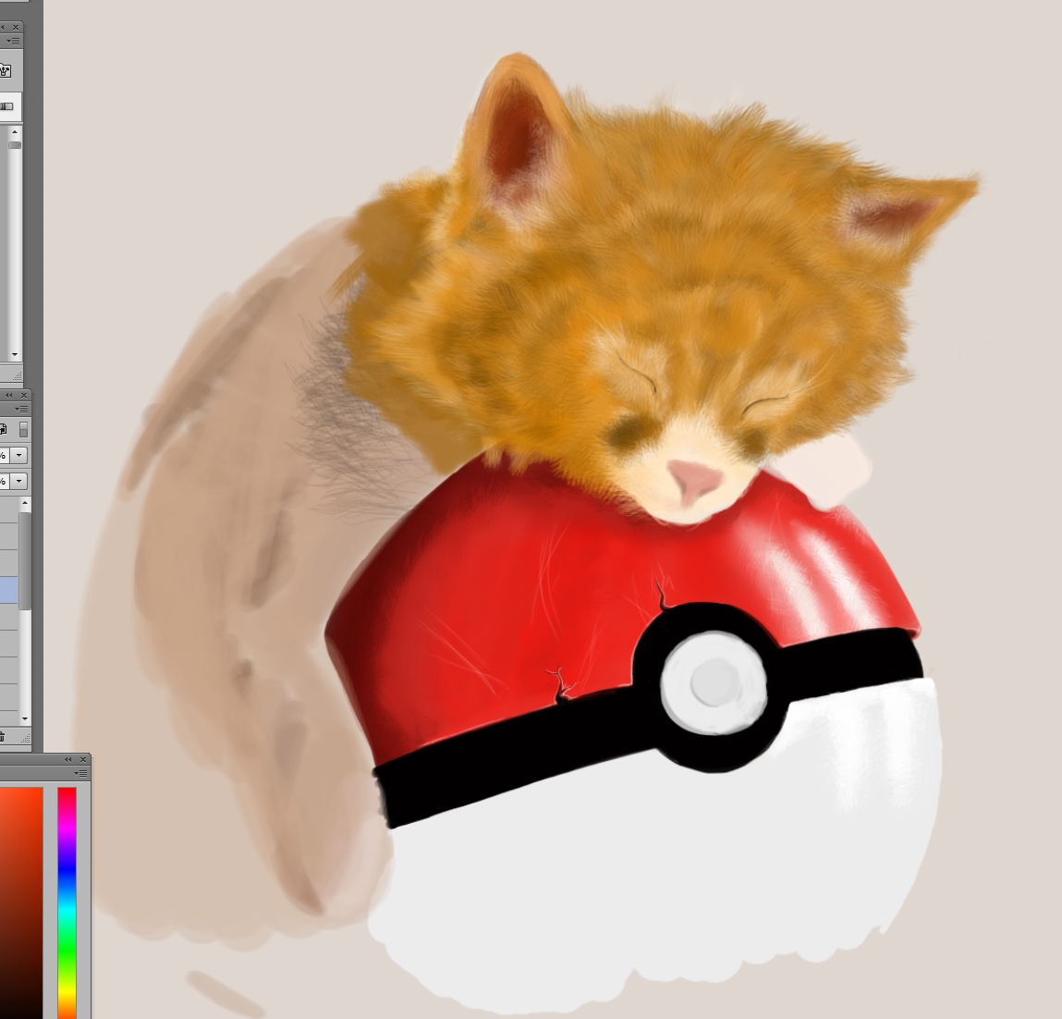Viewport: 1062px width, 1019px height.
Task: Click the brush list scroll-up arrow
Action: pyautogui.click(x=15, y=133)
